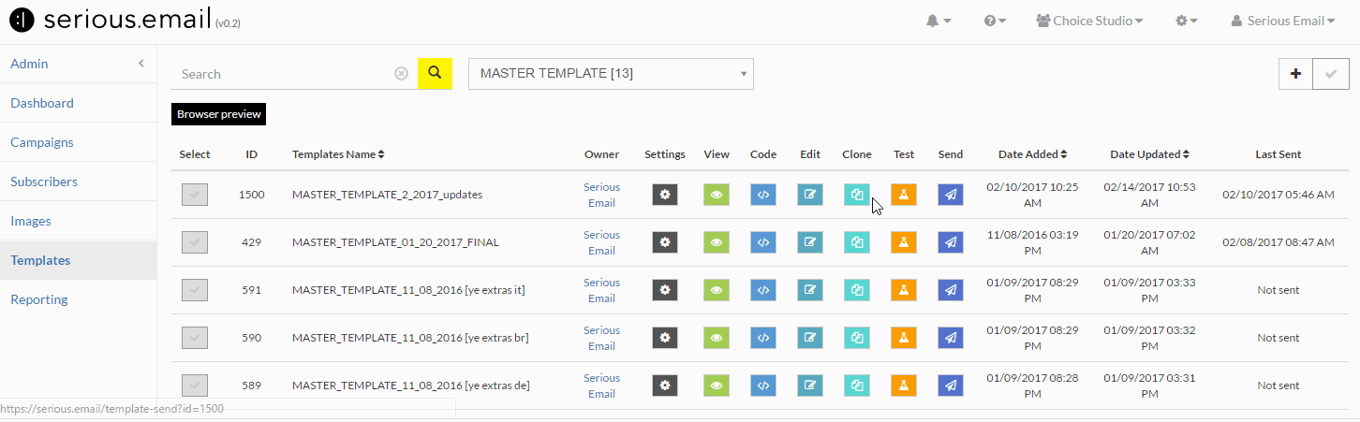Clone template 1500 with the teal icon
The width and height of the screenshot is (1360, 422).
(x=857, y=195)
